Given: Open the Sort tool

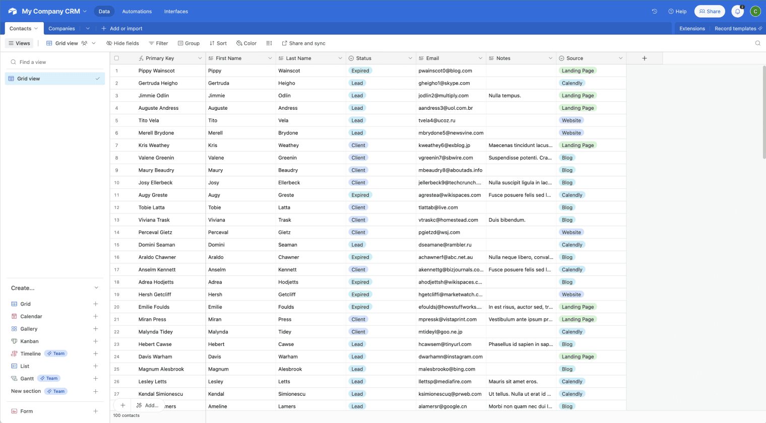Looking at the screenshot, I should click(218, 43).
